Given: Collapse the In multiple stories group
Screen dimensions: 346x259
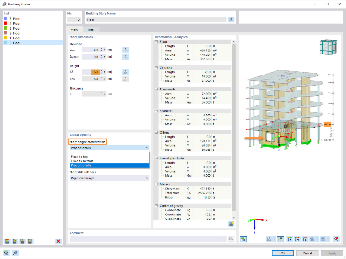Looking at the screenshot, I should [156, 158].
